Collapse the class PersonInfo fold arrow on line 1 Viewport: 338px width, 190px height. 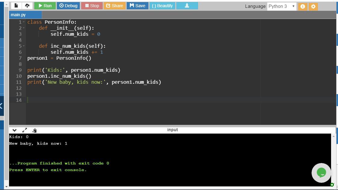pyautogui.click(x=24, y=22)
